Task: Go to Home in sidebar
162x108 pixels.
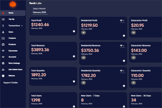Action: click(13, 13)
